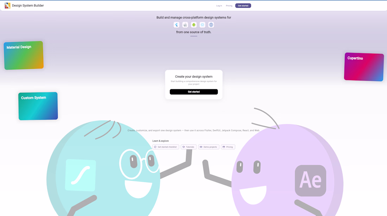
Task: Open the Custom System card
Action: (38, 106)
